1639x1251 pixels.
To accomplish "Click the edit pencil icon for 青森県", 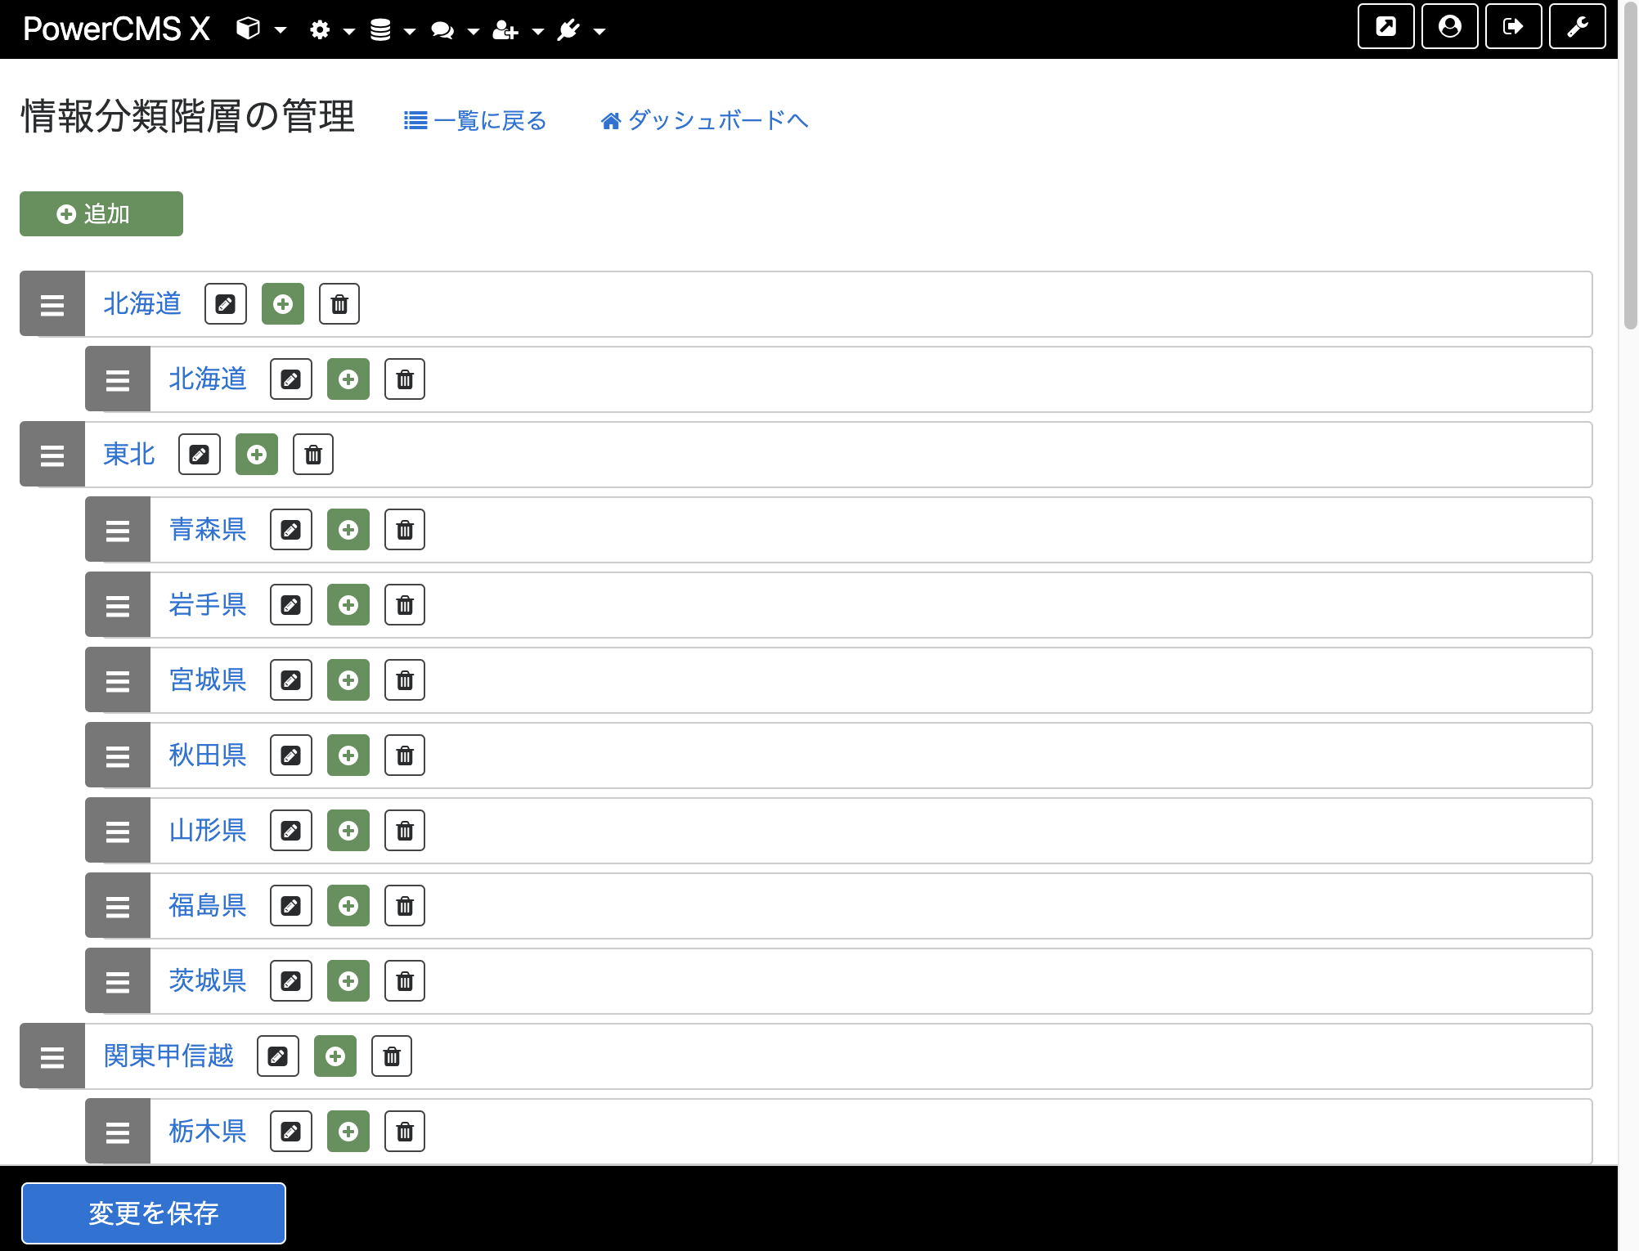I will 291,530.
